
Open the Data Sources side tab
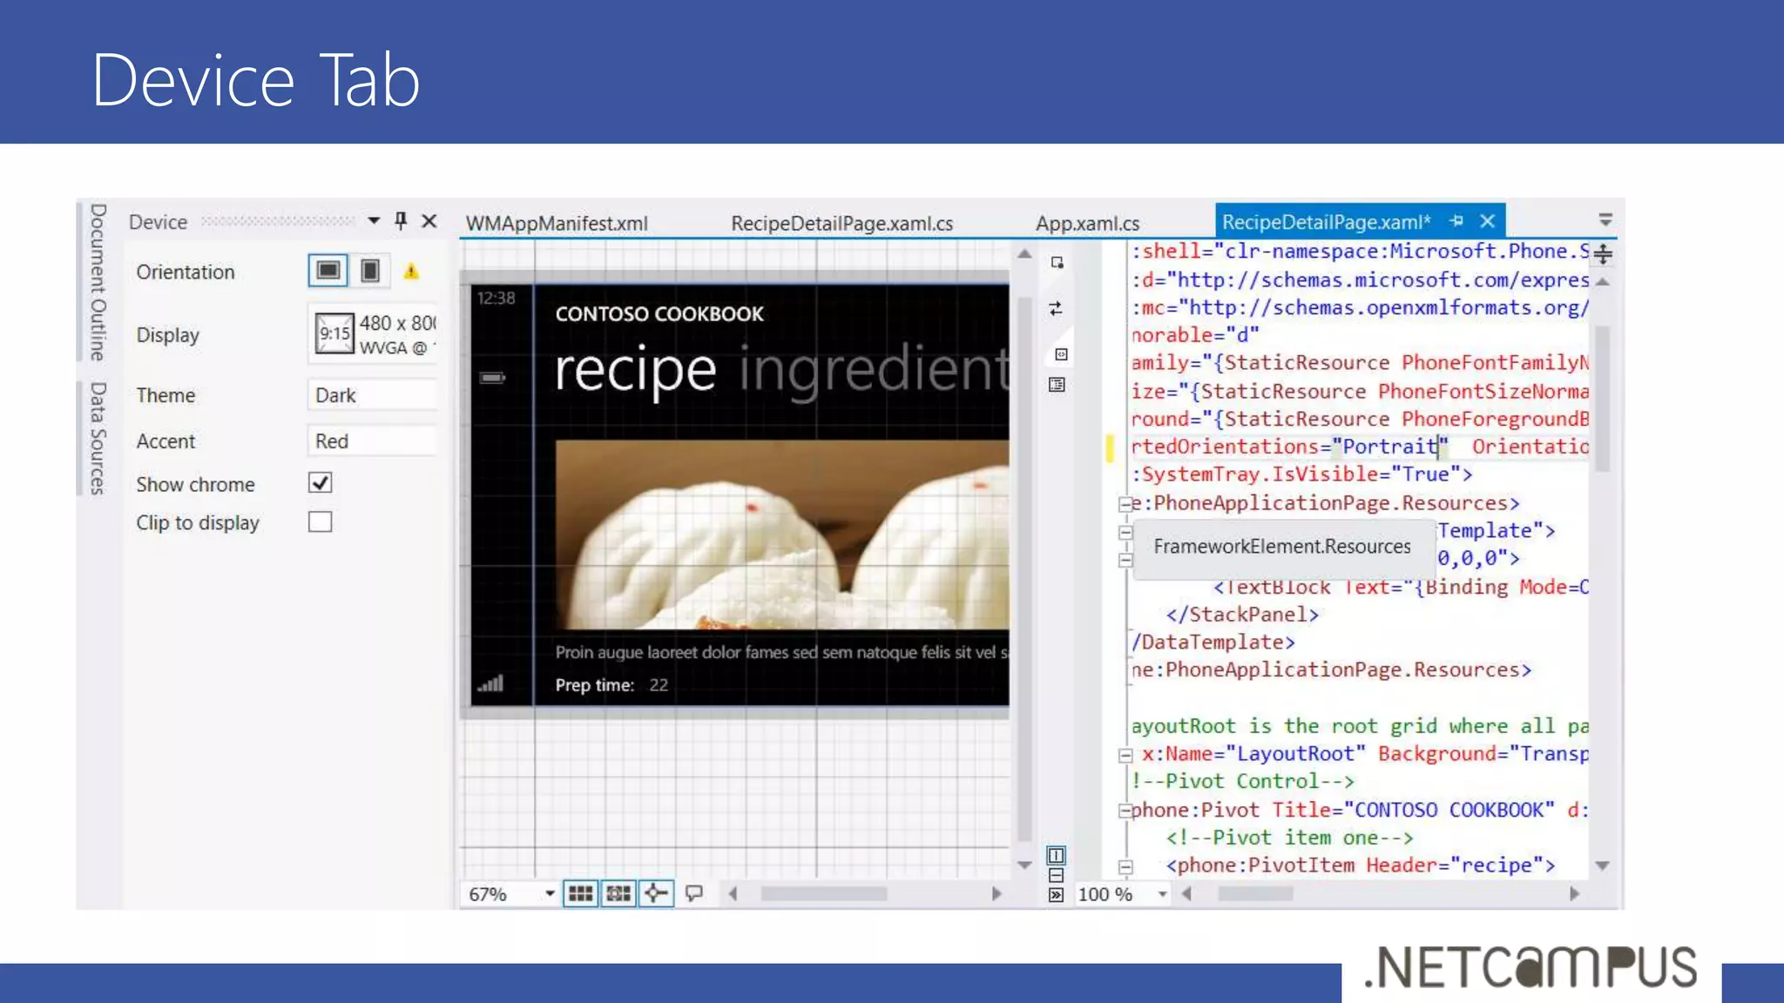click(x=98, y=438)
